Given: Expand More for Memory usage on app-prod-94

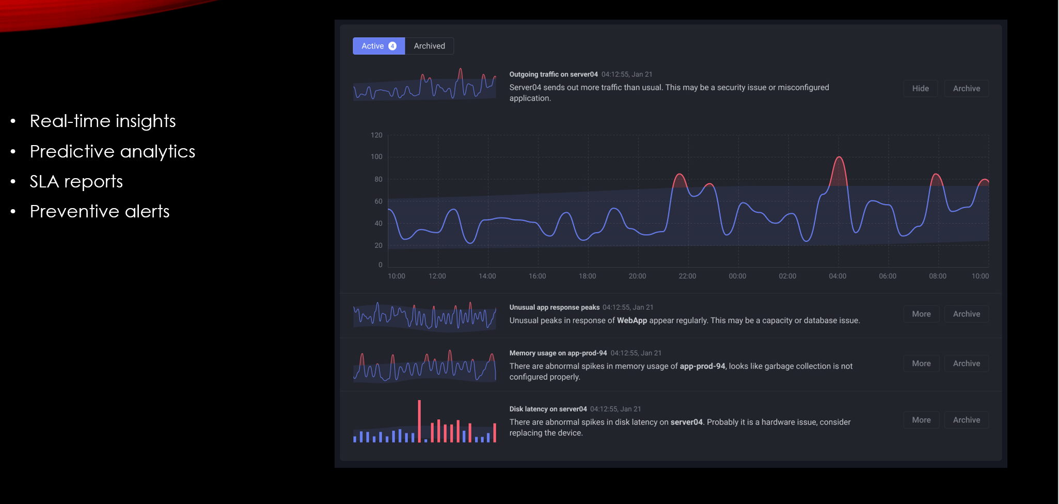Looking at the screenshot, I should (x=921, y=364).
